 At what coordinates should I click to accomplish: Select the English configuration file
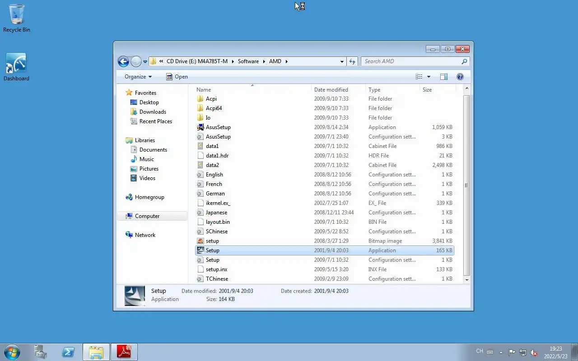coord(325,175)
